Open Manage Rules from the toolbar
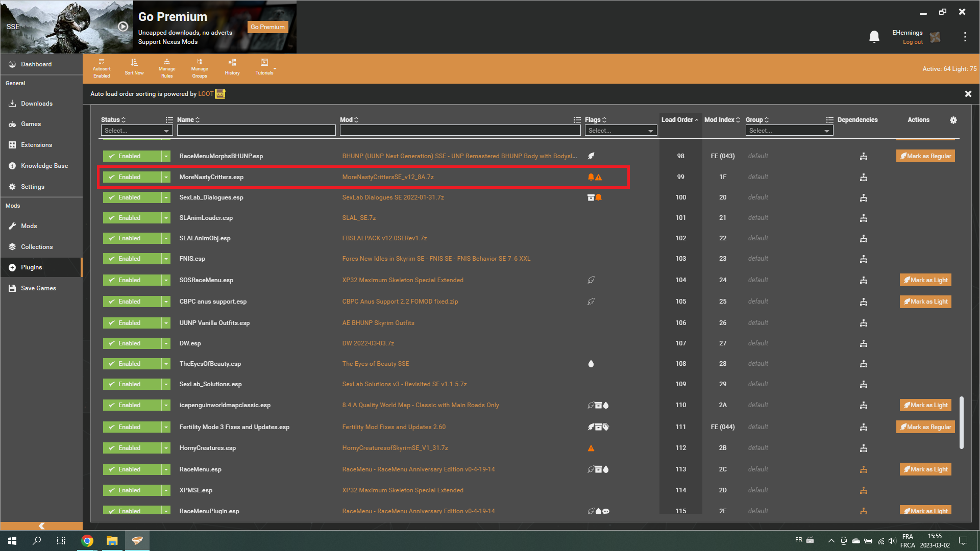980x551 pixels. 167,68
